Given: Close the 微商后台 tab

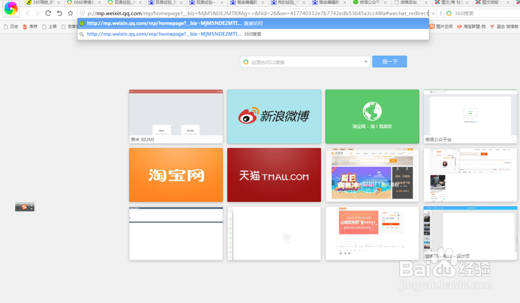Looking at the screenshot, I should (x=426, y=3).
